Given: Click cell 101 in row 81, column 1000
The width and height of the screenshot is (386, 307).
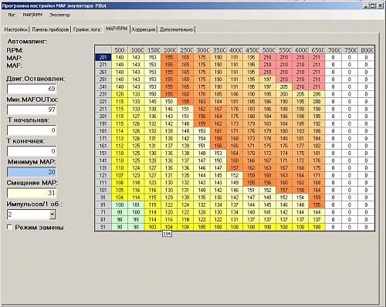Looking at the screenshot, I should [x=136, y=205].
